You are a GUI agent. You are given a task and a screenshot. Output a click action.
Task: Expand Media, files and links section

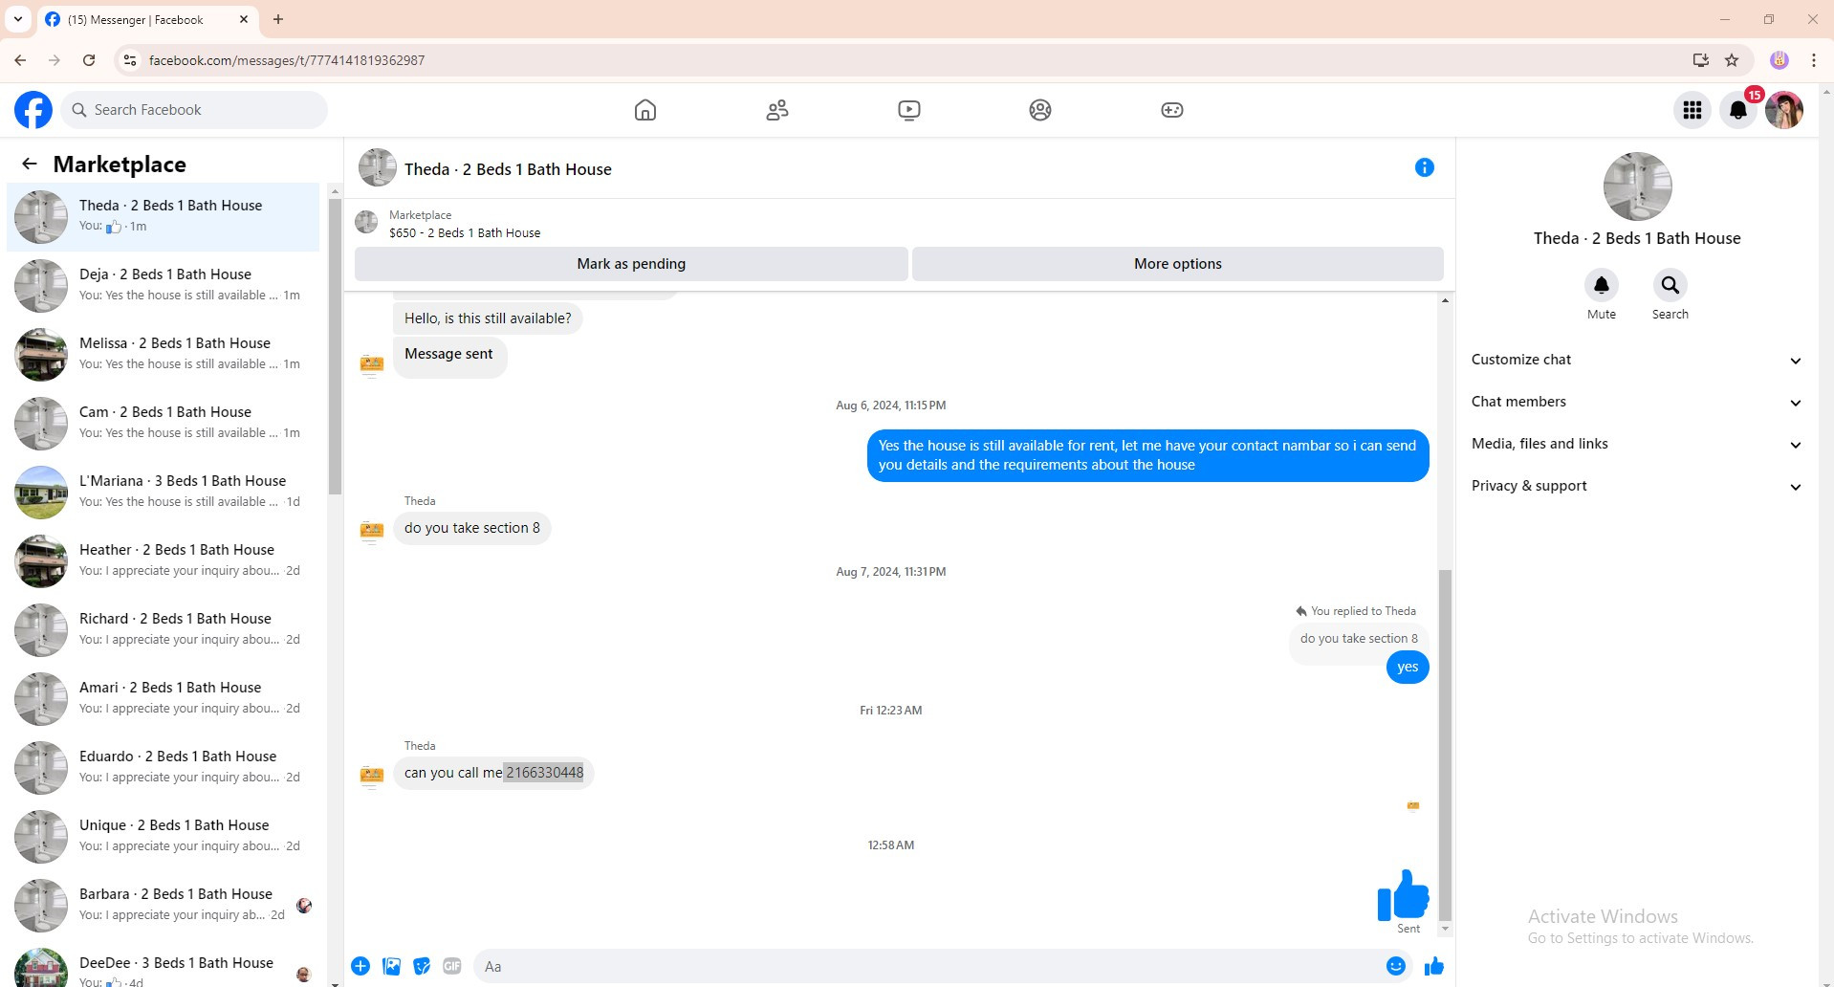(x=1636, y=444)
